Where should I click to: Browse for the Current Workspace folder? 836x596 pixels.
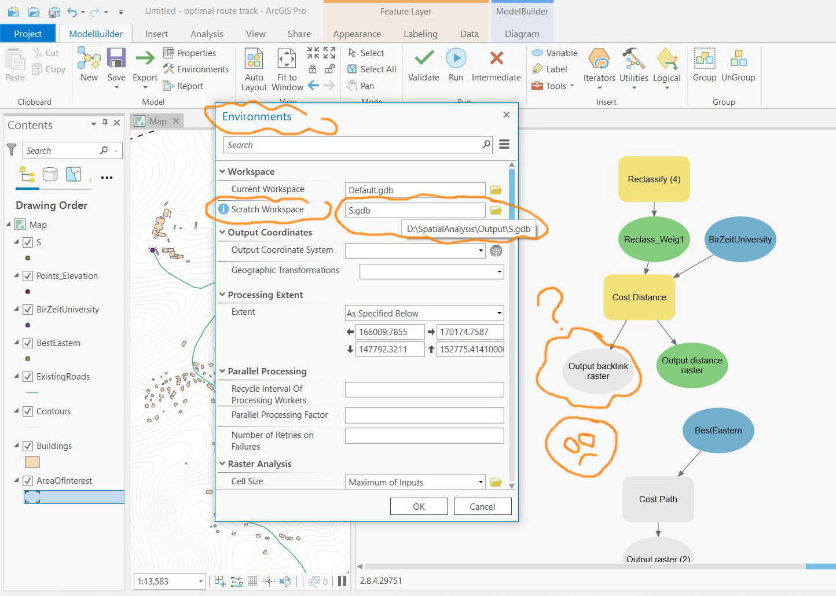(x=496, y=190)
